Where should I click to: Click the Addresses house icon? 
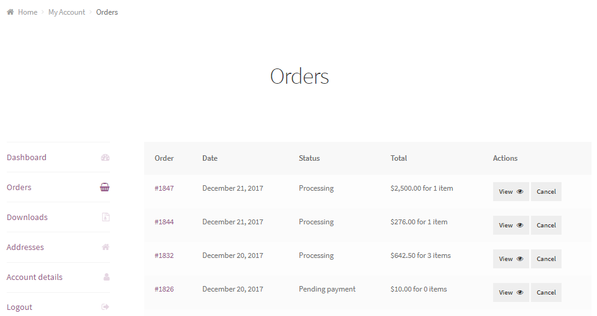[105, 248]
